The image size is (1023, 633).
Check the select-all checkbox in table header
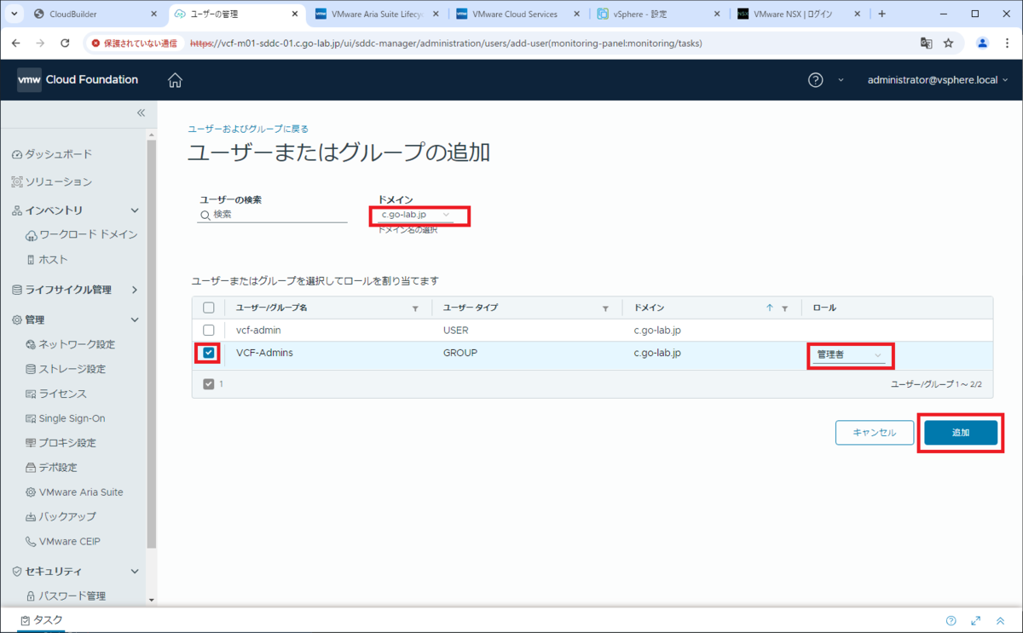209,308
